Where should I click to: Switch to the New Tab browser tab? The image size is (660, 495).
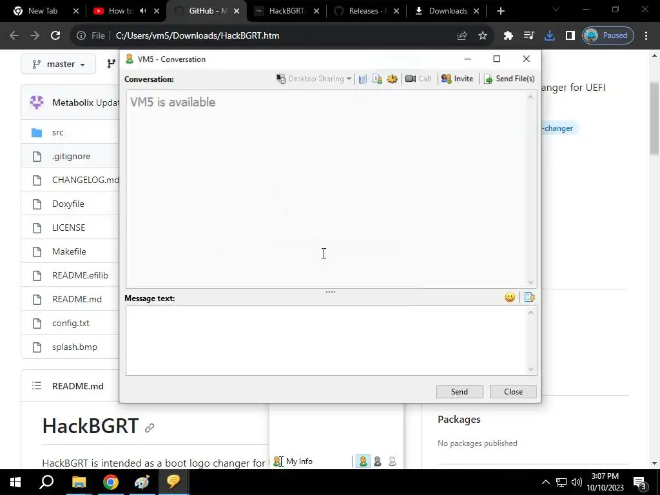43,11
